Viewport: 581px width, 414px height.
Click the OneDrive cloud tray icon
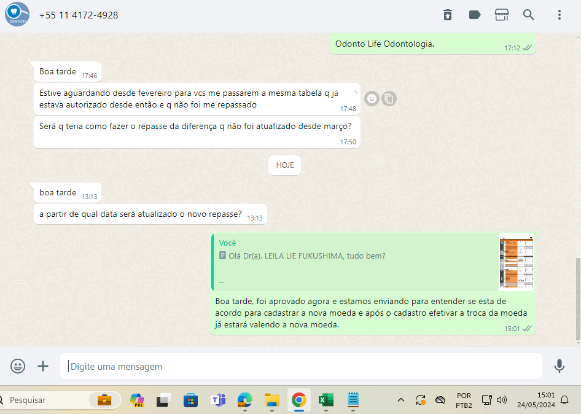click(x=440, y=400)
